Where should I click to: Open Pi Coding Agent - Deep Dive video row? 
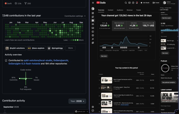pos(127,88)
